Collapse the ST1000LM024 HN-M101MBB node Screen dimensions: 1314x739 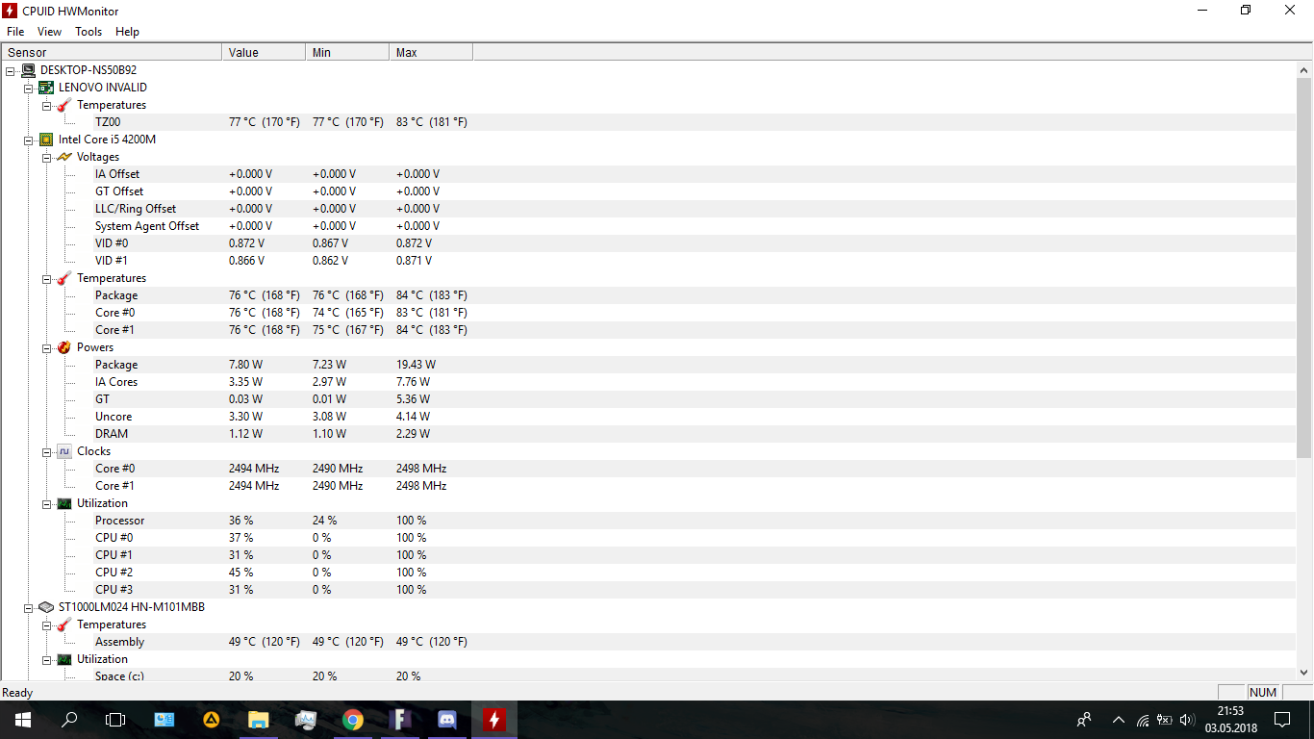tap(28, 607)
